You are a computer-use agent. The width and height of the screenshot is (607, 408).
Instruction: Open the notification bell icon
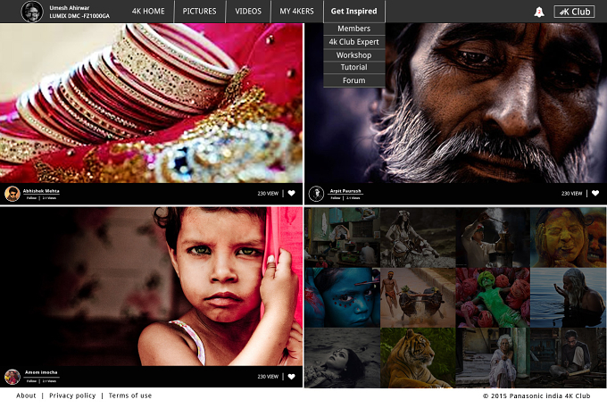539,12
